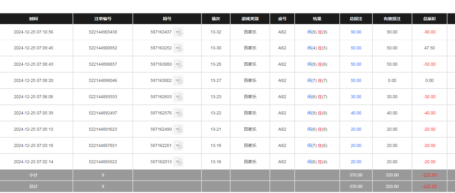455x193 pixels.
Task: Open video replay for round 587163252
Action: click(178, 48)
